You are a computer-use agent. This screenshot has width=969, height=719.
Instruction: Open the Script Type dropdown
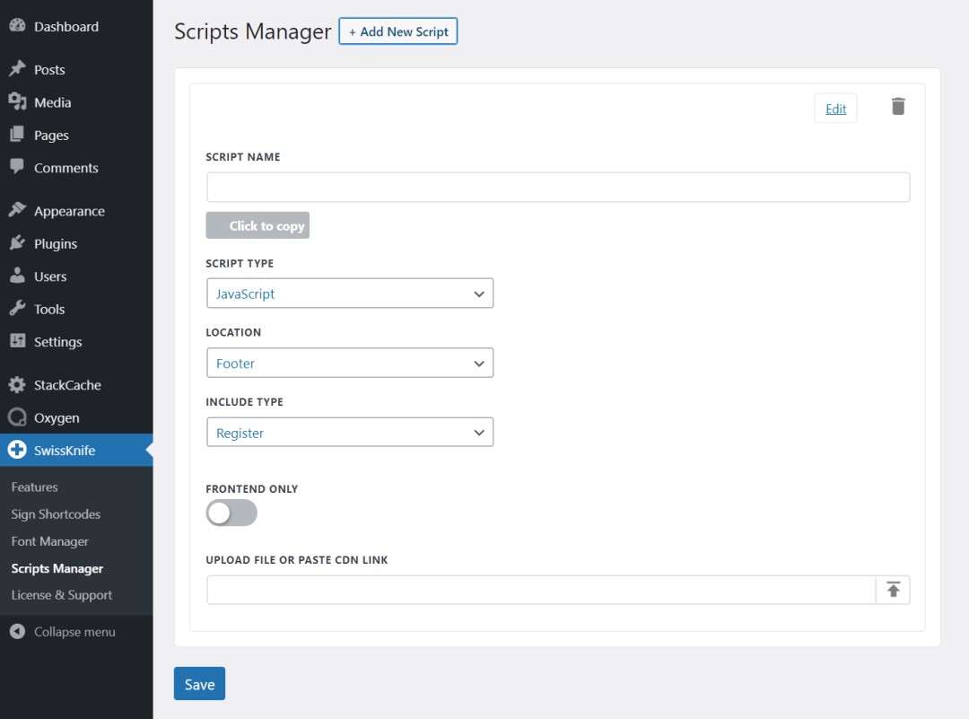[x=350, y=293]
